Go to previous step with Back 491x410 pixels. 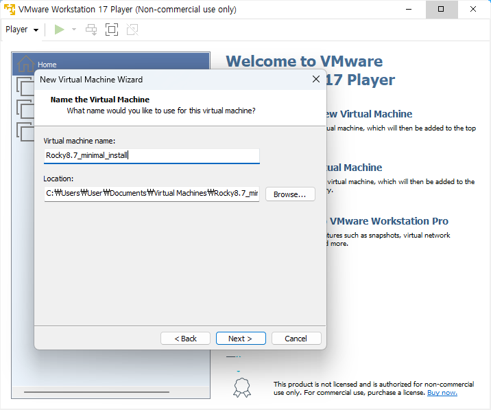point(185,339)
